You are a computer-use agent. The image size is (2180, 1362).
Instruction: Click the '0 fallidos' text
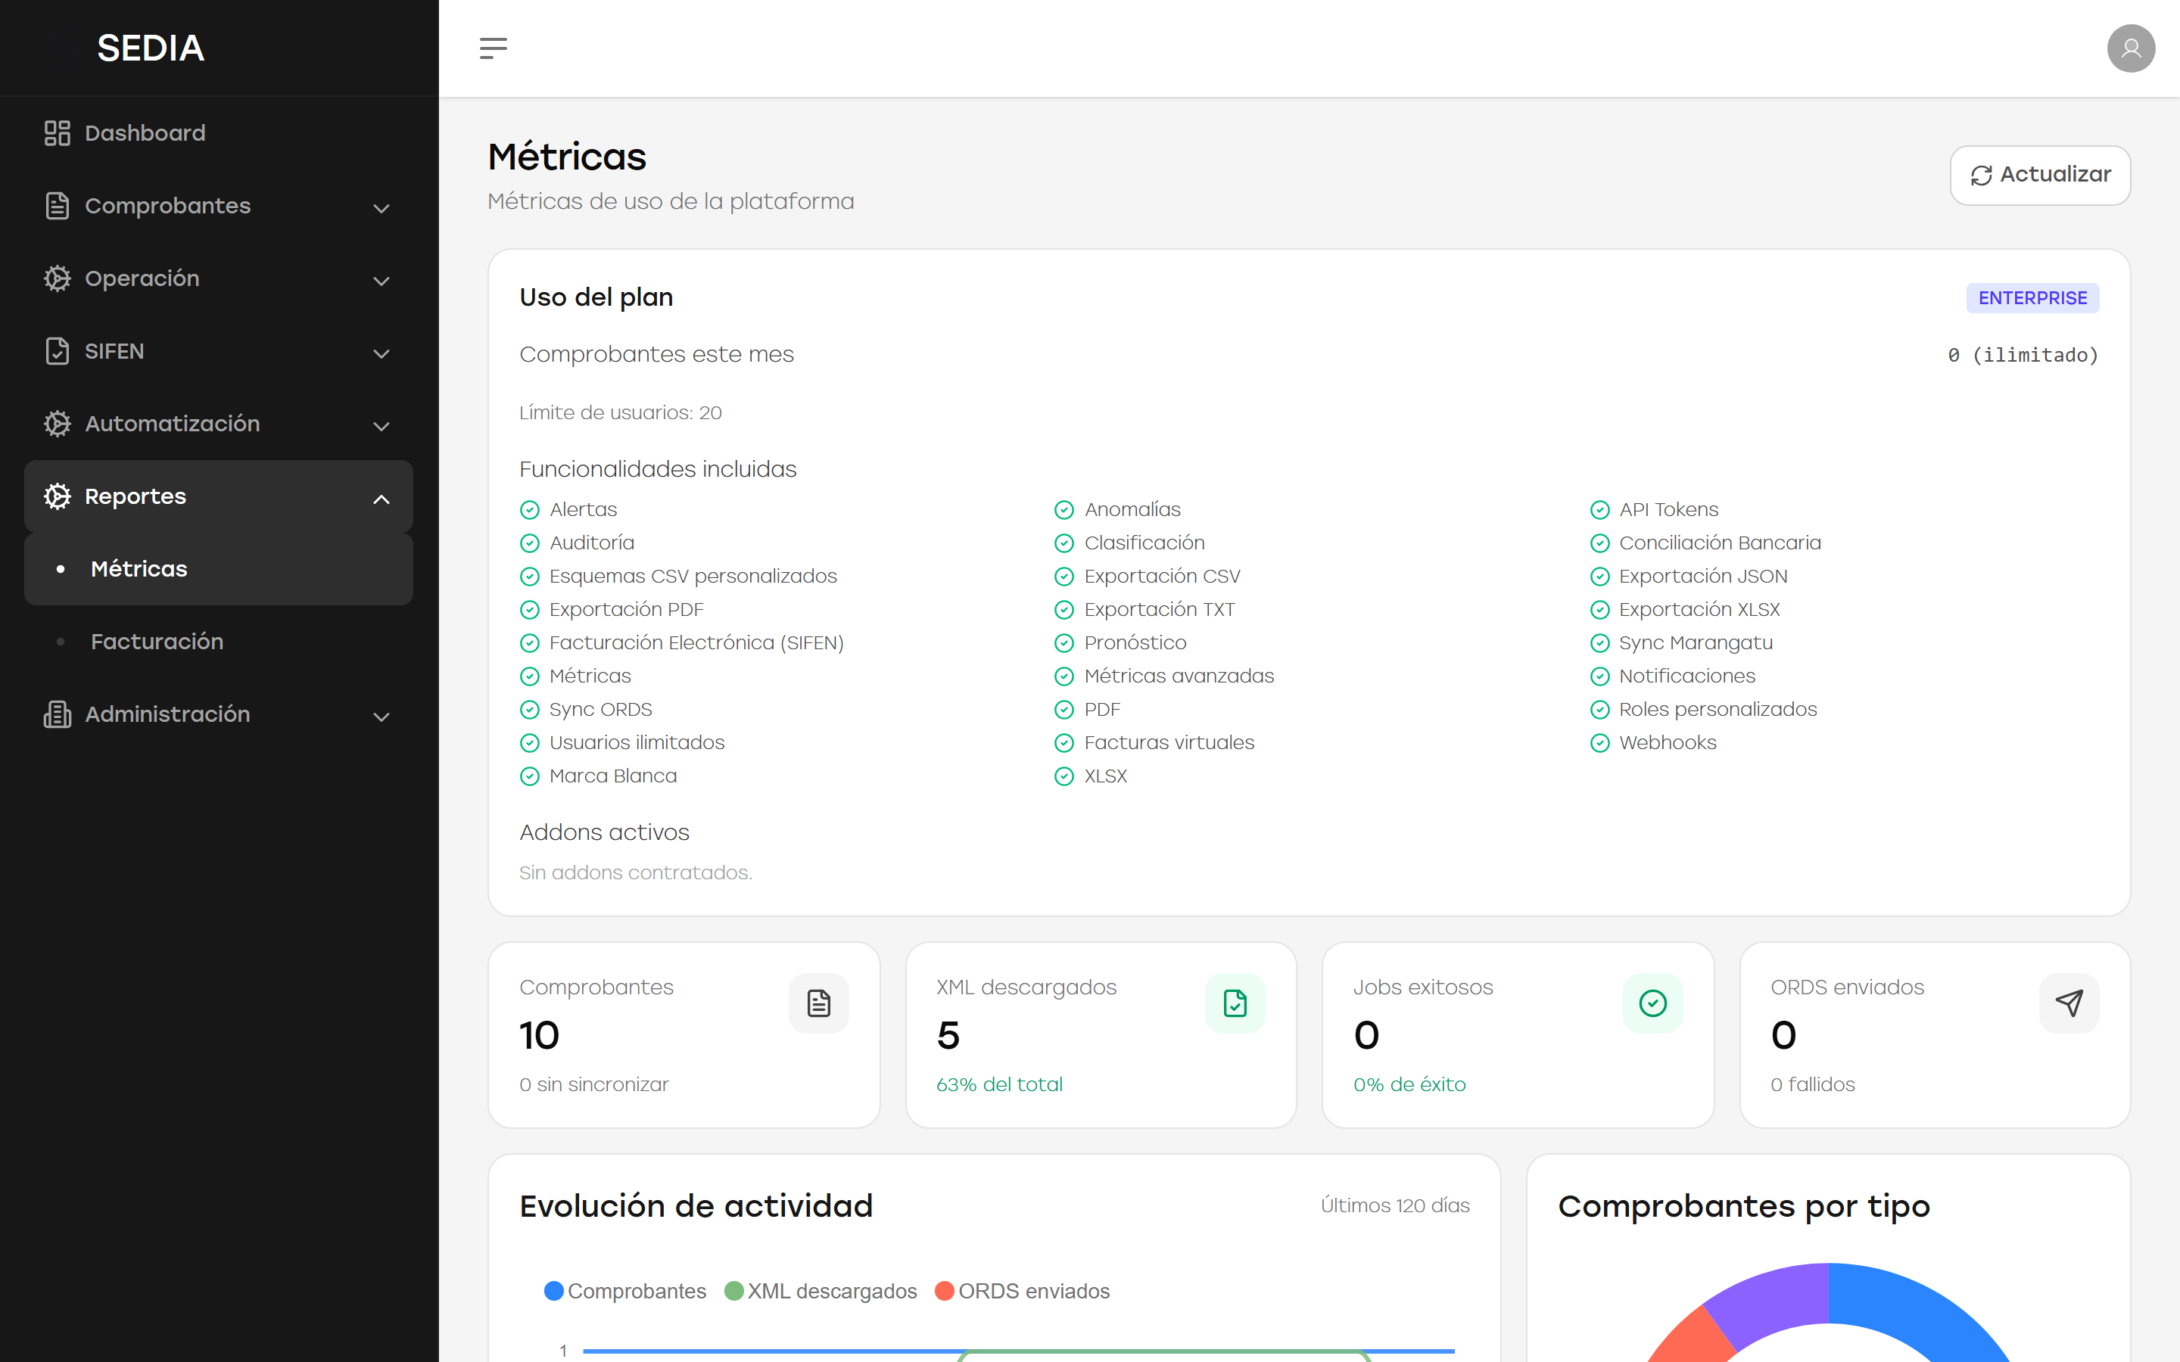pyautogui.click(x=1812, y=1084)
